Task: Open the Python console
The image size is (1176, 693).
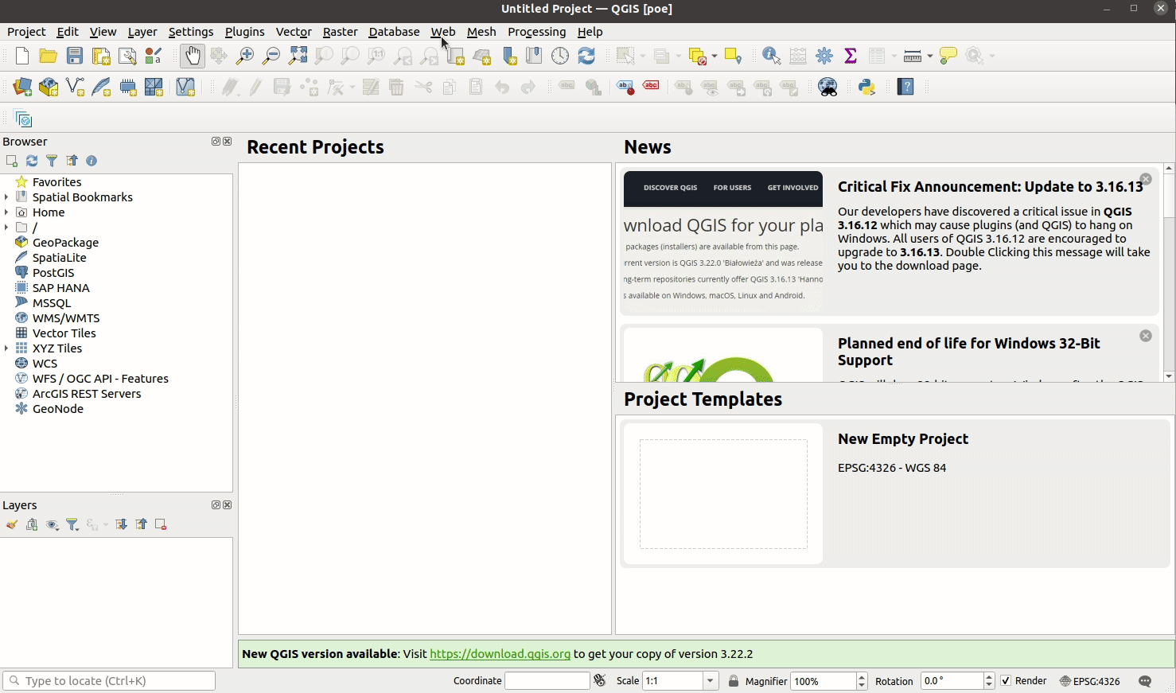Action: click(x=866, y=87)
